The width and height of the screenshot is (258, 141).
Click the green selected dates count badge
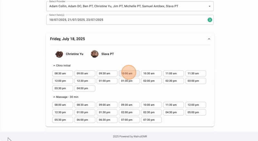tap(210, 20)
